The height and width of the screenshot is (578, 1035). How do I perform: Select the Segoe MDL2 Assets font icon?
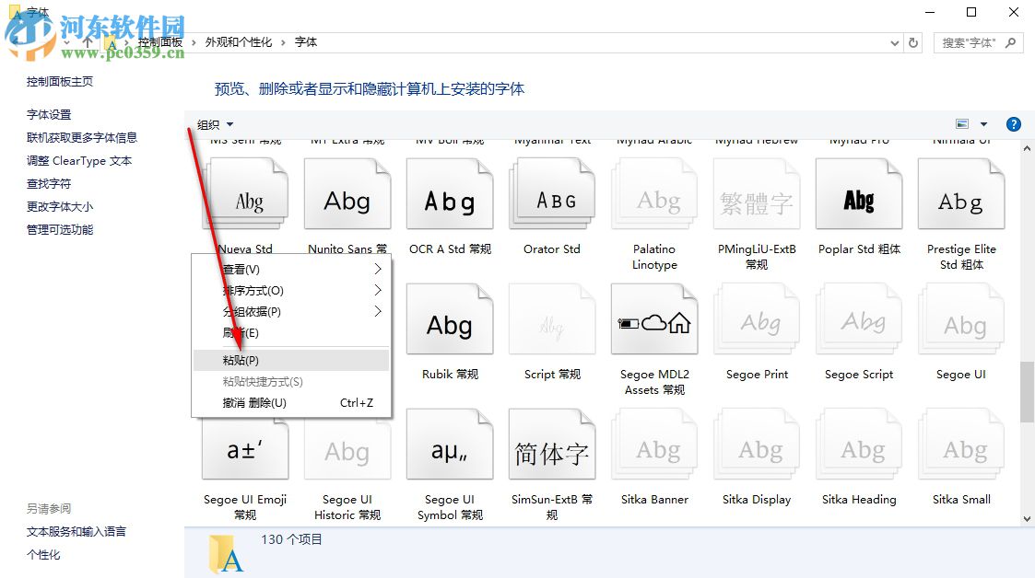(654, 318)
